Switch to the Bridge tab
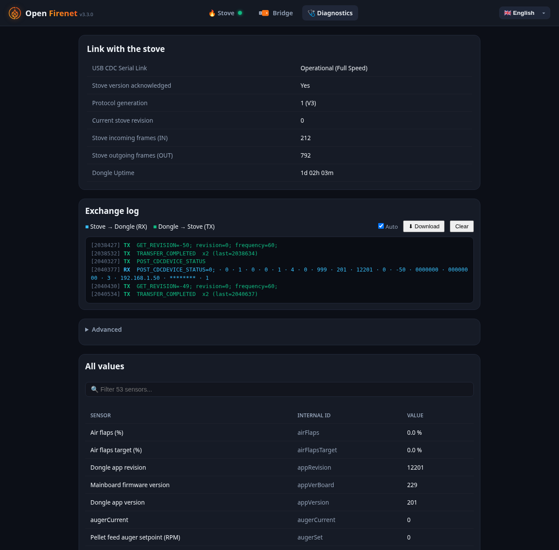Image resolution: width=559 pixels, height=550 pixels. coord(276,13)
